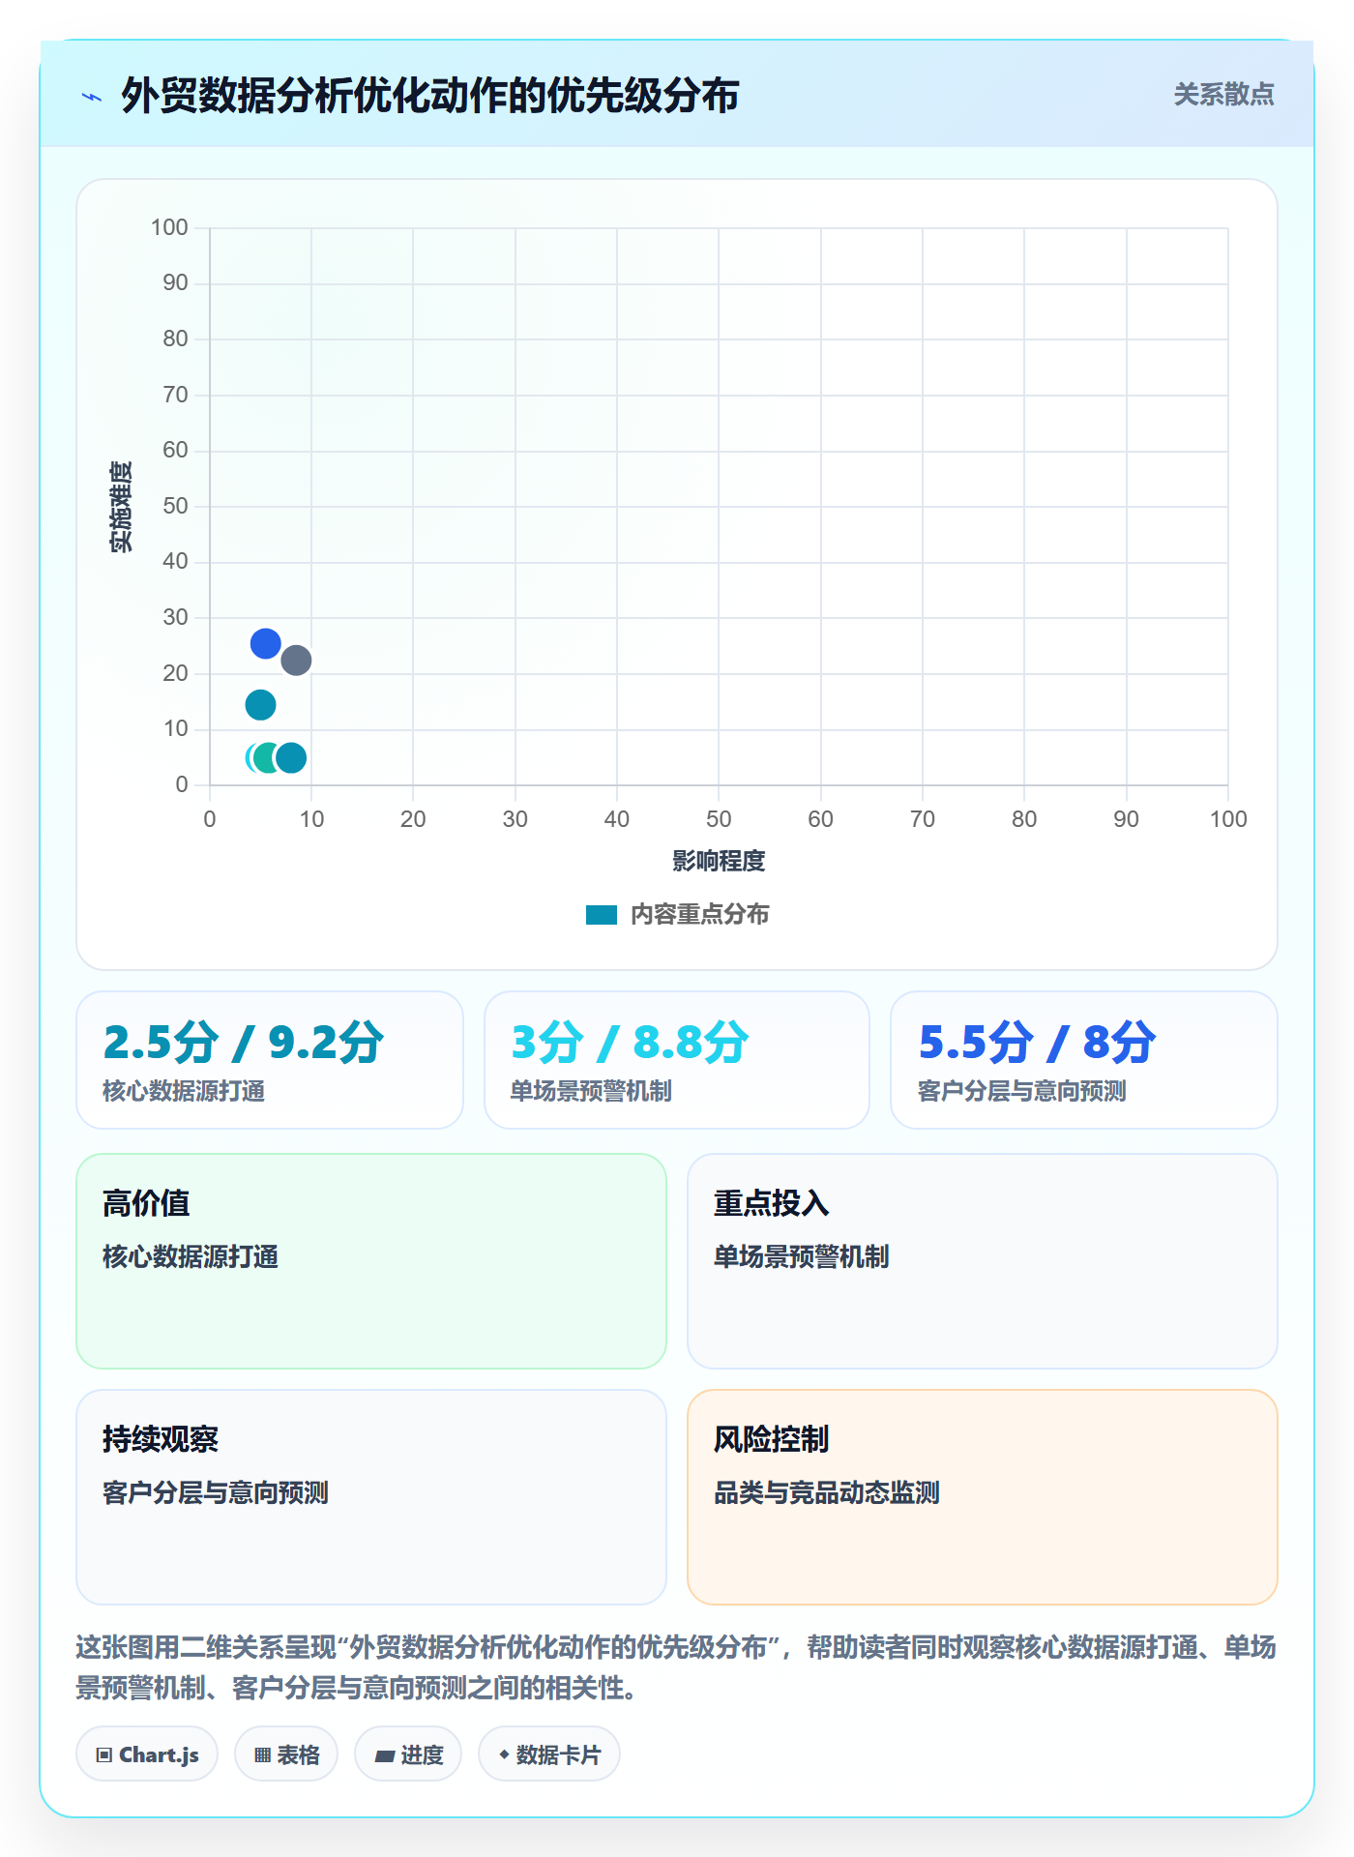Open the 风险控制 quadrant card
The width and height of the screenshot is (1354, 1857).
coord(983,1497)
